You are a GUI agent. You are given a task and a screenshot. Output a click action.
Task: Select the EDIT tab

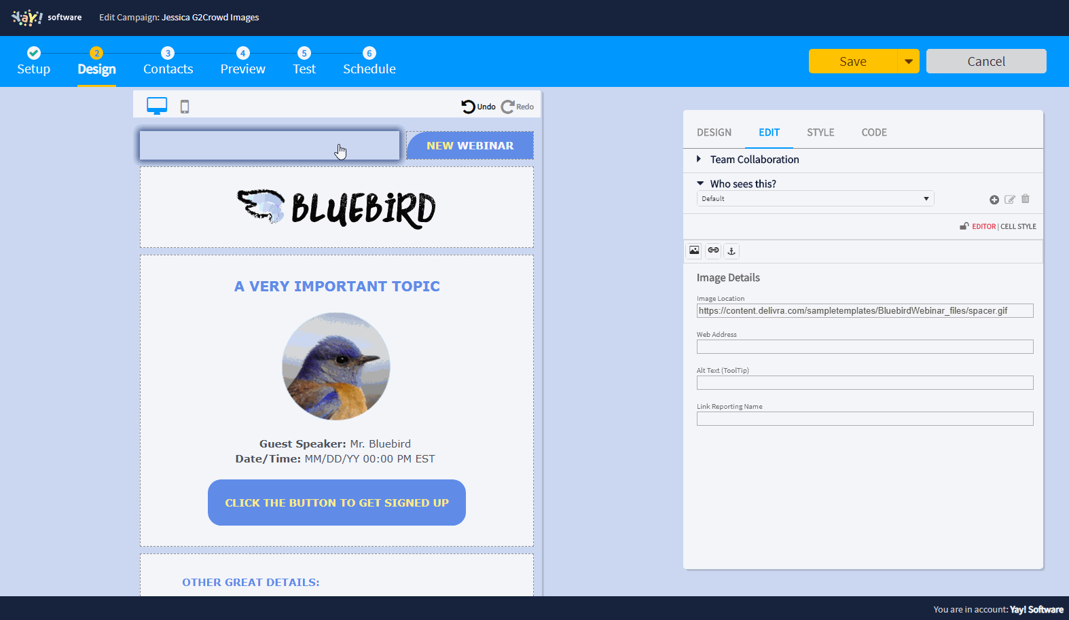pos(769,132)
